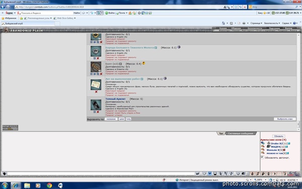Open info icon beside Акт на выполнение работ

point(142,79)
